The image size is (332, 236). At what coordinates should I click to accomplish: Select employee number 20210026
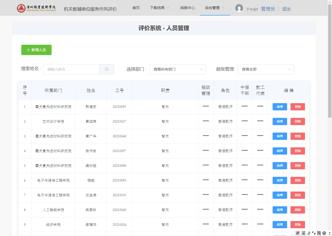click(x=119, y=225)
